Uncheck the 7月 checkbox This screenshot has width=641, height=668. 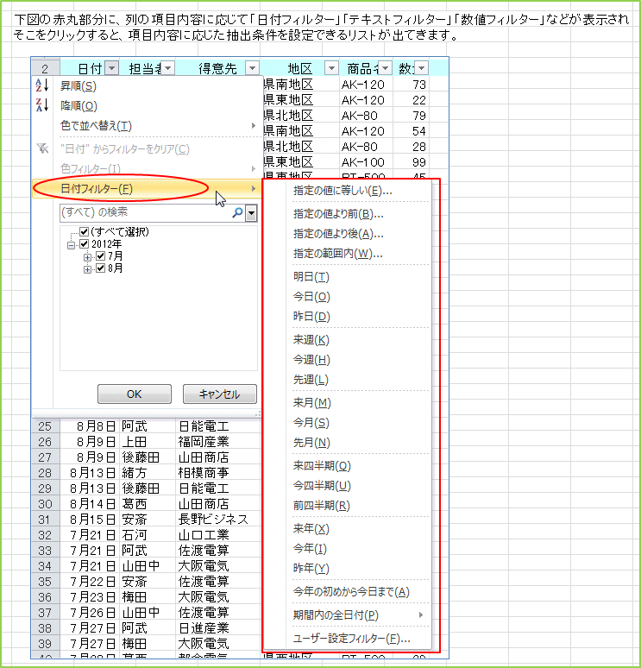click(100, 256)
